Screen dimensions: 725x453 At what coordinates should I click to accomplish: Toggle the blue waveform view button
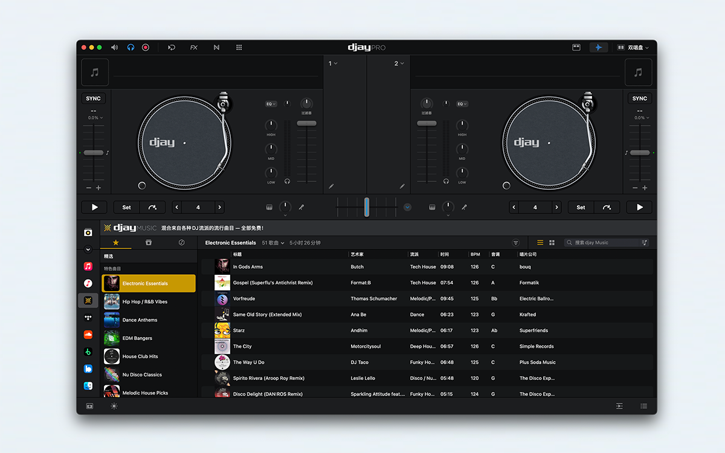599,47
